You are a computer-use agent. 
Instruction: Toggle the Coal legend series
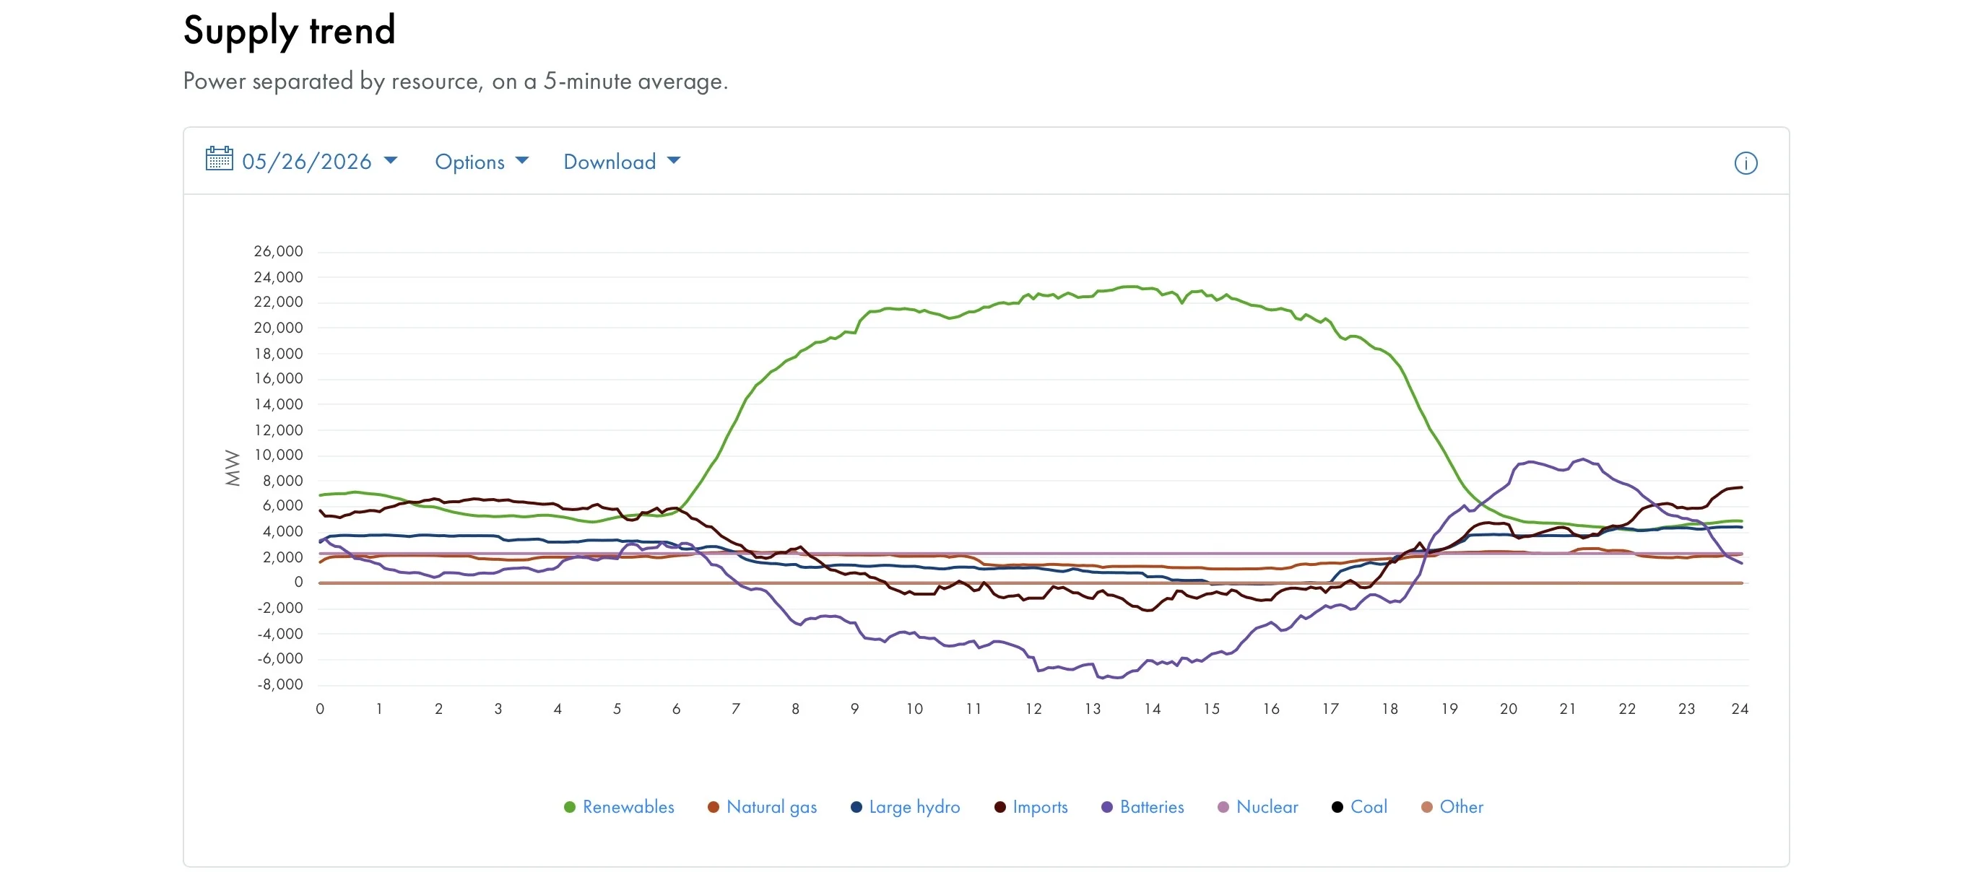click(1359, 807)
